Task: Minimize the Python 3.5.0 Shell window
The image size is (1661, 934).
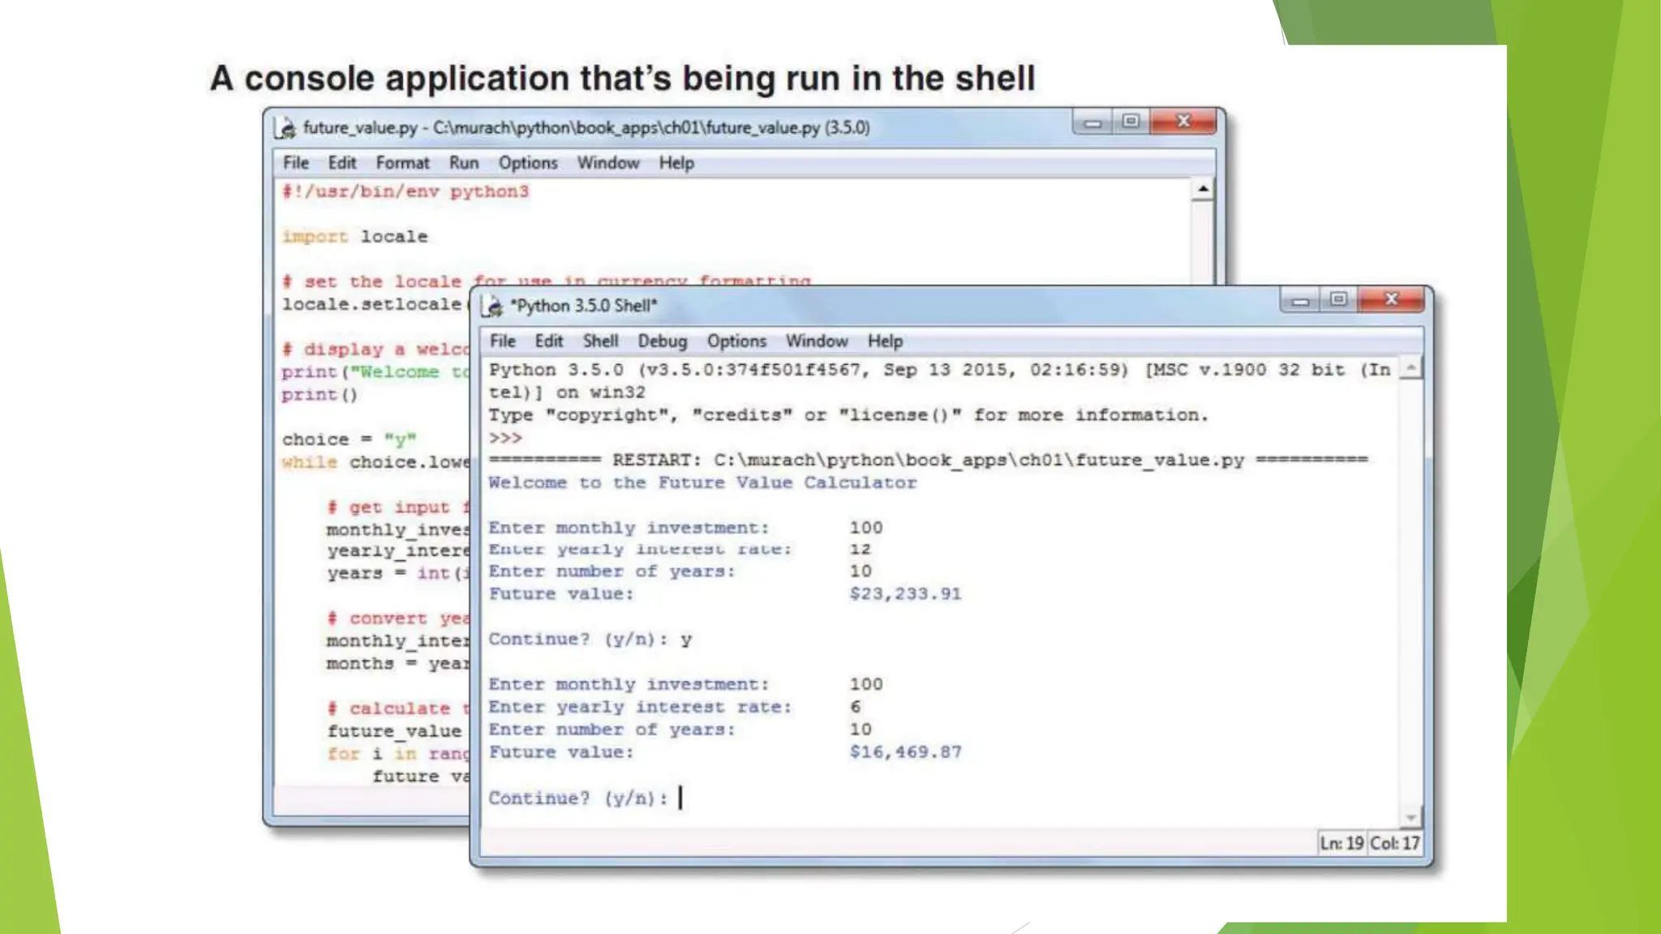Action: point(1300,301)
